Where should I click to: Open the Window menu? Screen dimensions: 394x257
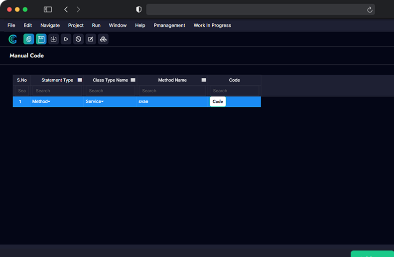pyautogui.click(x=118, y=25)
